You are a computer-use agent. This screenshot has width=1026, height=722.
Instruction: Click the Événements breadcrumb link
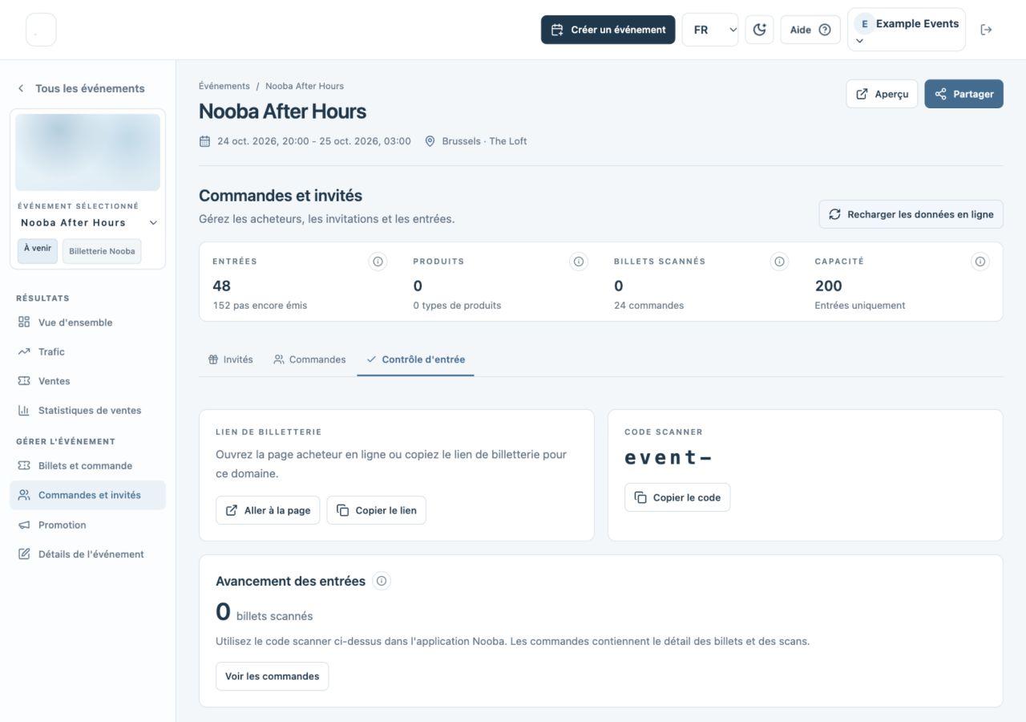[224, 86]
